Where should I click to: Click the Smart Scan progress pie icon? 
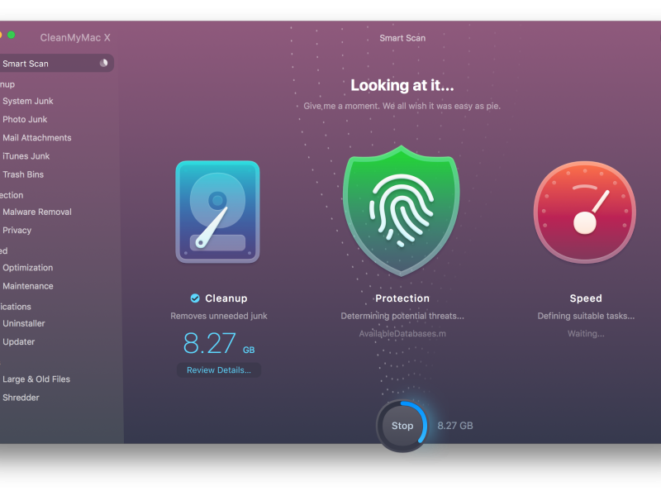[x=103, y=64]
